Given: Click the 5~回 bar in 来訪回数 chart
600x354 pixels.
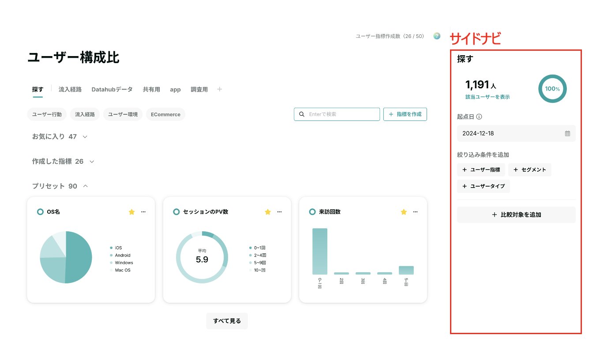Looking at the screenshot, I should click(406, 270).
